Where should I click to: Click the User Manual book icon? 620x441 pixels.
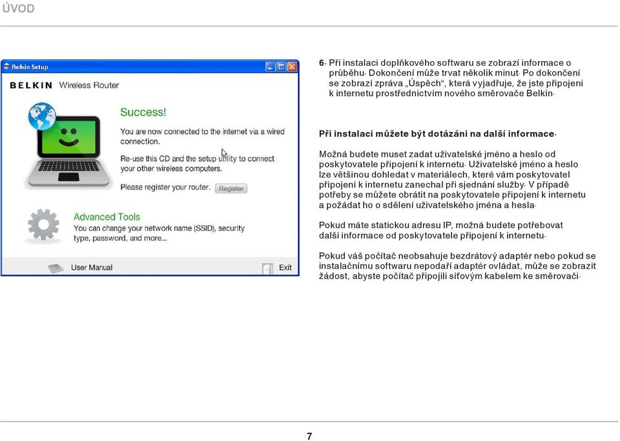[x=56, y=268]
